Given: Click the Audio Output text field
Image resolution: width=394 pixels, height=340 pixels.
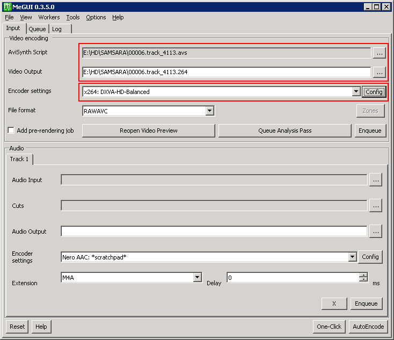Looking at the screenshot, I should click(214, 232).
